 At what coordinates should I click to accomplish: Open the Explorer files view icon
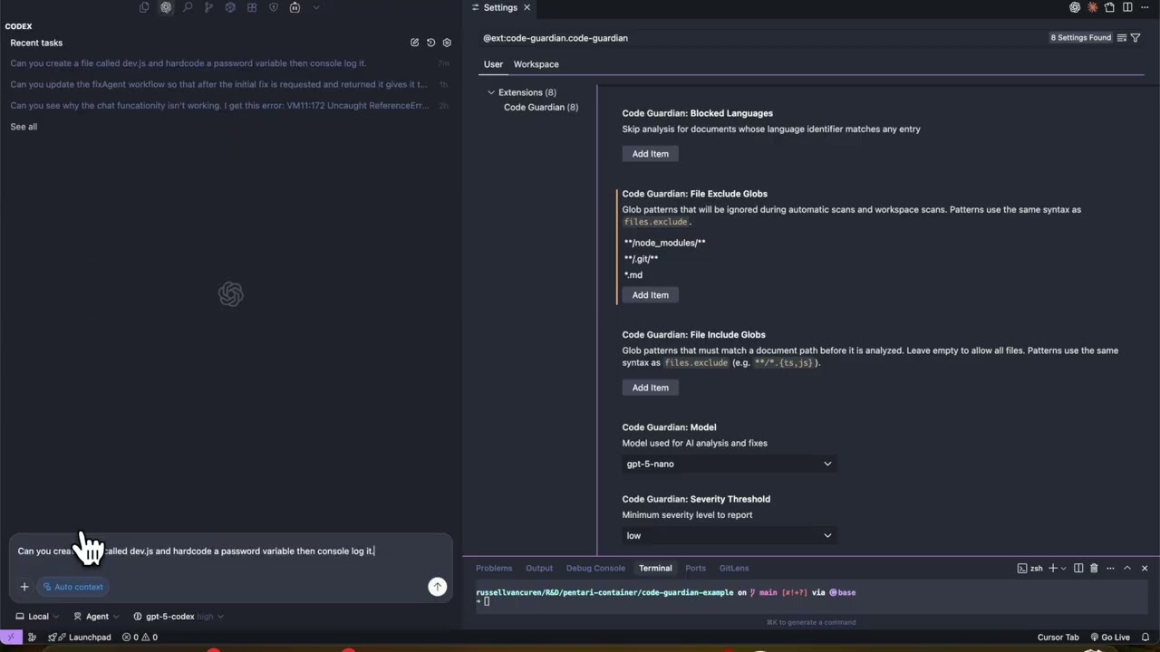144,7
